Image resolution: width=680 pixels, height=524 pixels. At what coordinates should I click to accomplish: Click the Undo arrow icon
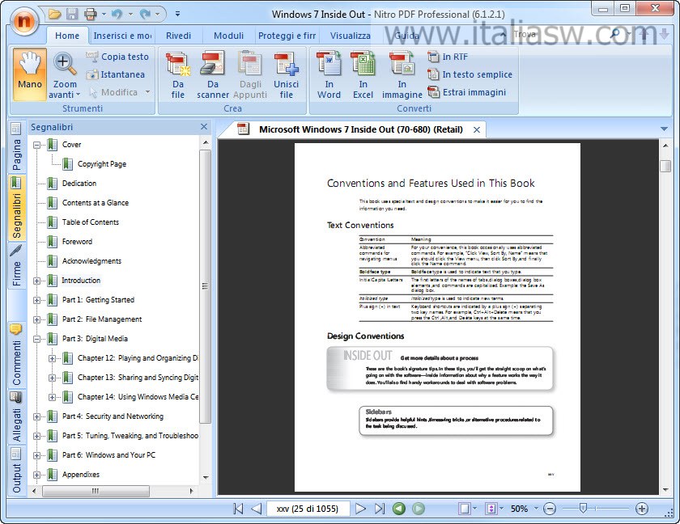point(117,15)
